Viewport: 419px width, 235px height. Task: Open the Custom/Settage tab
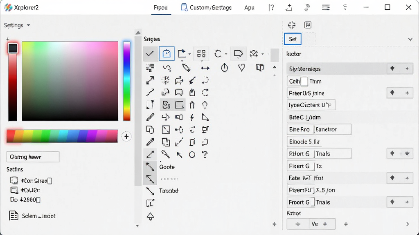click(206, 7)
